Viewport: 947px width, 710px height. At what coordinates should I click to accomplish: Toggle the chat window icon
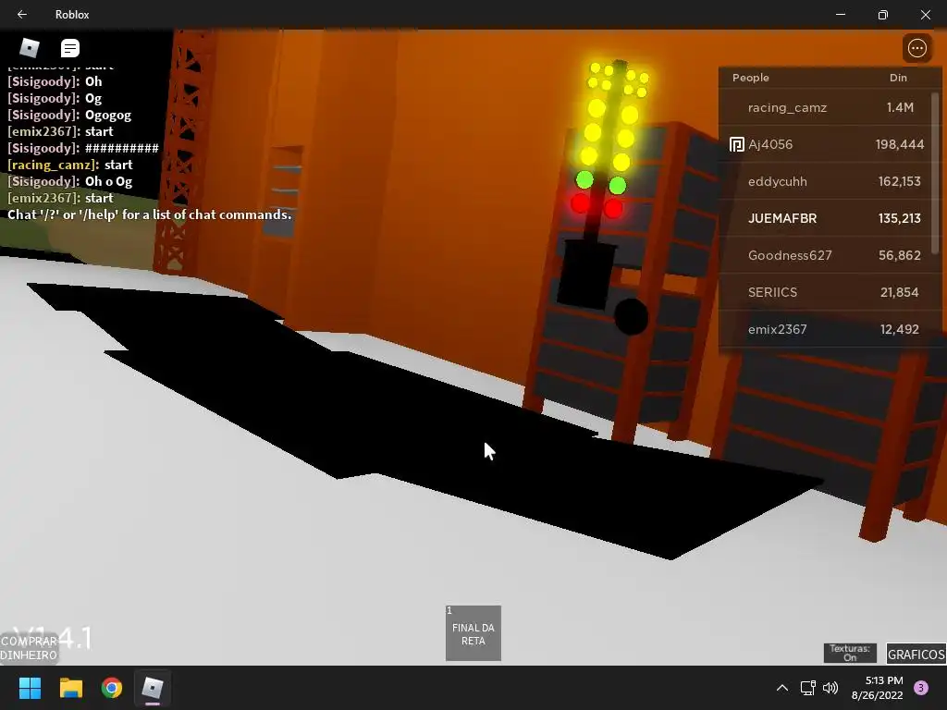pos(70,48)
